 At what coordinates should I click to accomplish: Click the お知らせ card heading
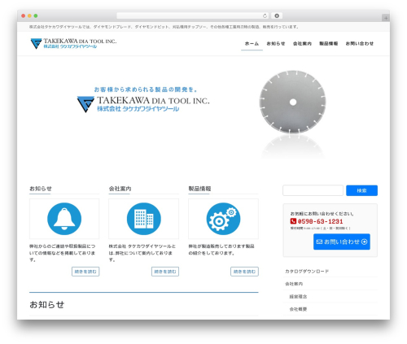tap(41, 189)
